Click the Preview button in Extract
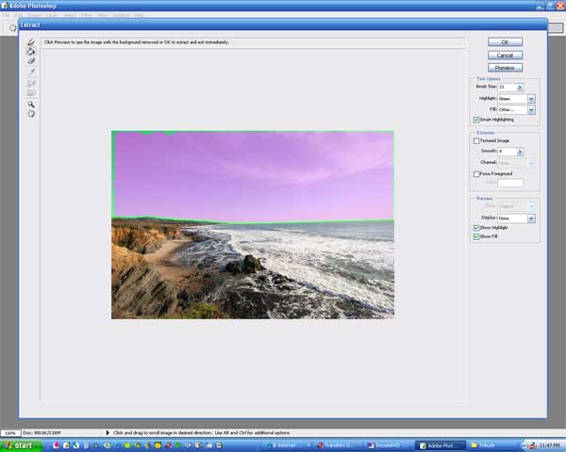The width and height of the screenshot is (566, 452). [505, 68]
